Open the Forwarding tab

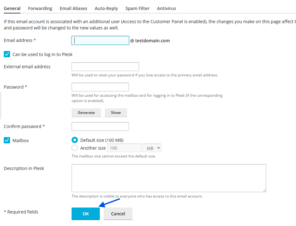[40, 8]
